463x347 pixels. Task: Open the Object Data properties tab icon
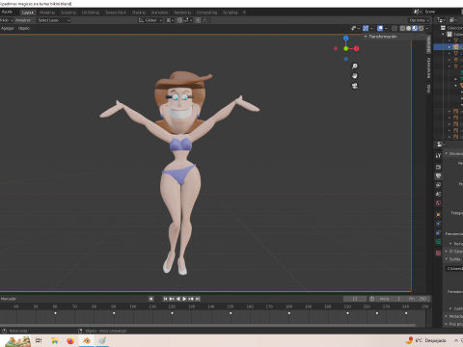(438, 242)
